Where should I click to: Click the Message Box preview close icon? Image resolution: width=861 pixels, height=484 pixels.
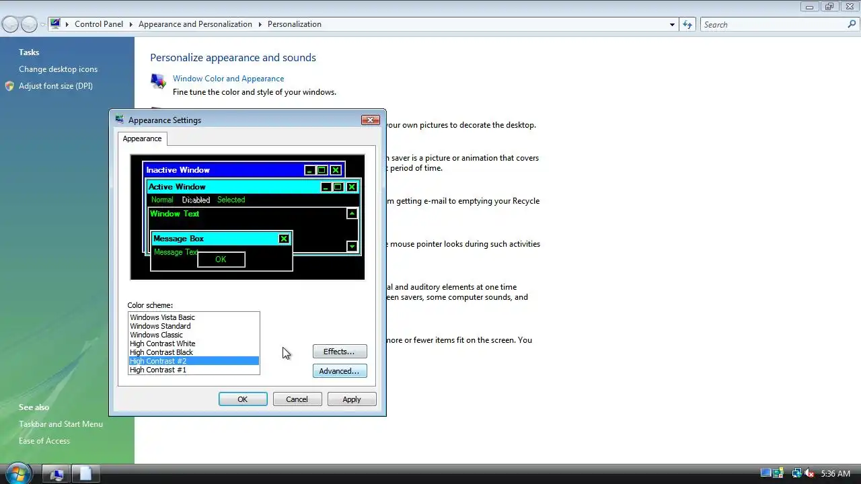click(284, 239)
